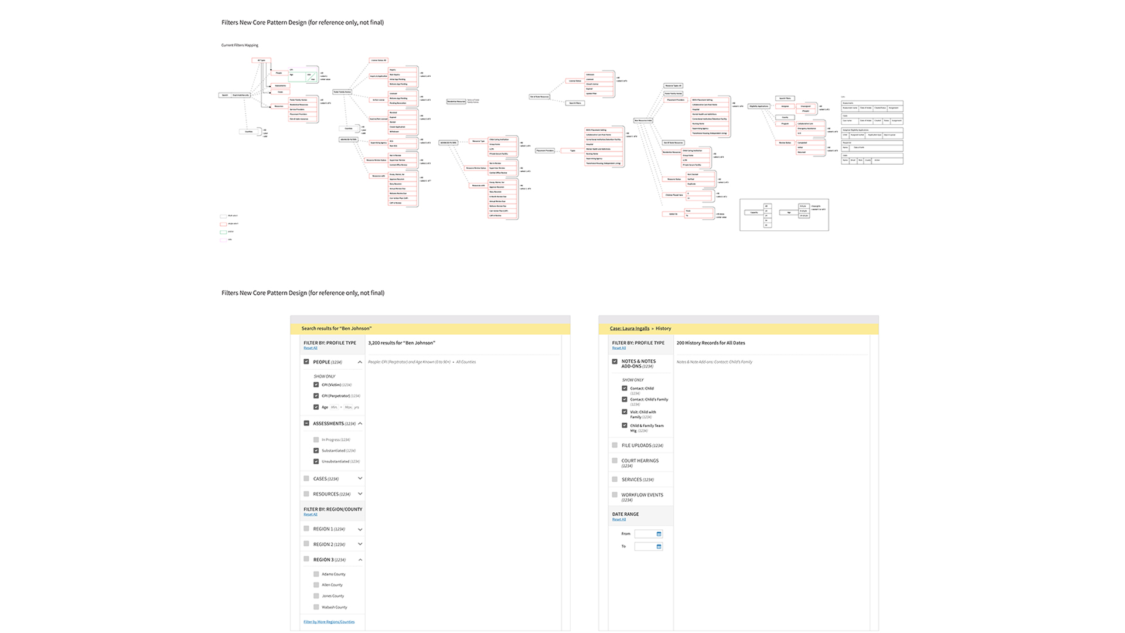
Task: Open Filter by More Regions/Counties link
Action: (329, 622)
